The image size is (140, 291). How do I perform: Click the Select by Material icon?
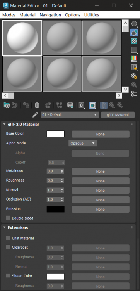pos(134,85)
